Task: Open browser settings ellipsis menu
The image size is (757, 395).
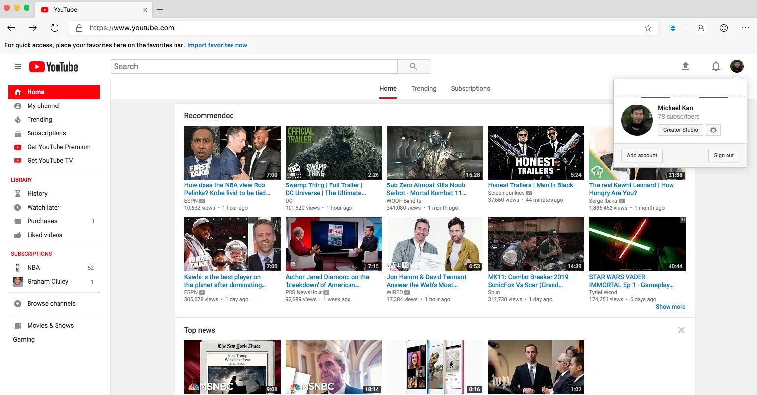Action: click(x=745, y=28)
